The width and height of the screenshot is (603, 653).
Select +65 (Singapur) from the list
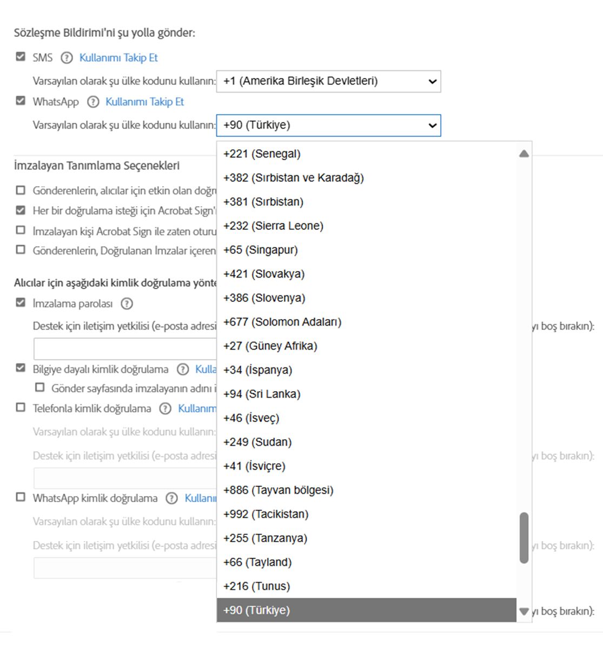coord(260,250)
